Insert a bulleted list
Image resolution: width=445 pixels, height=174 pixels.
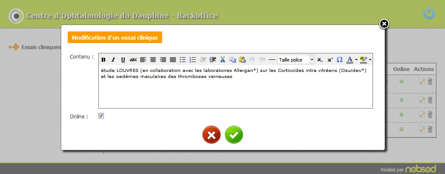[x=183, y=60]
